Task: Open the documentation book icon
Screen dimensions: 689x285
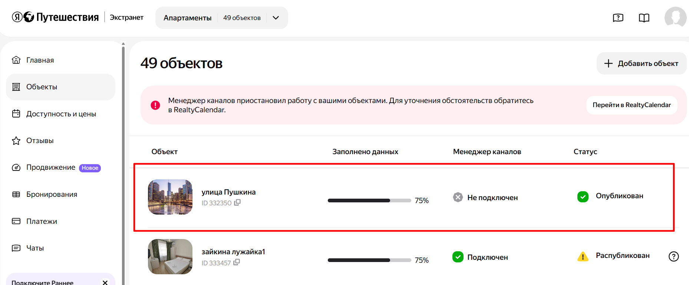Action: [644, 18]
